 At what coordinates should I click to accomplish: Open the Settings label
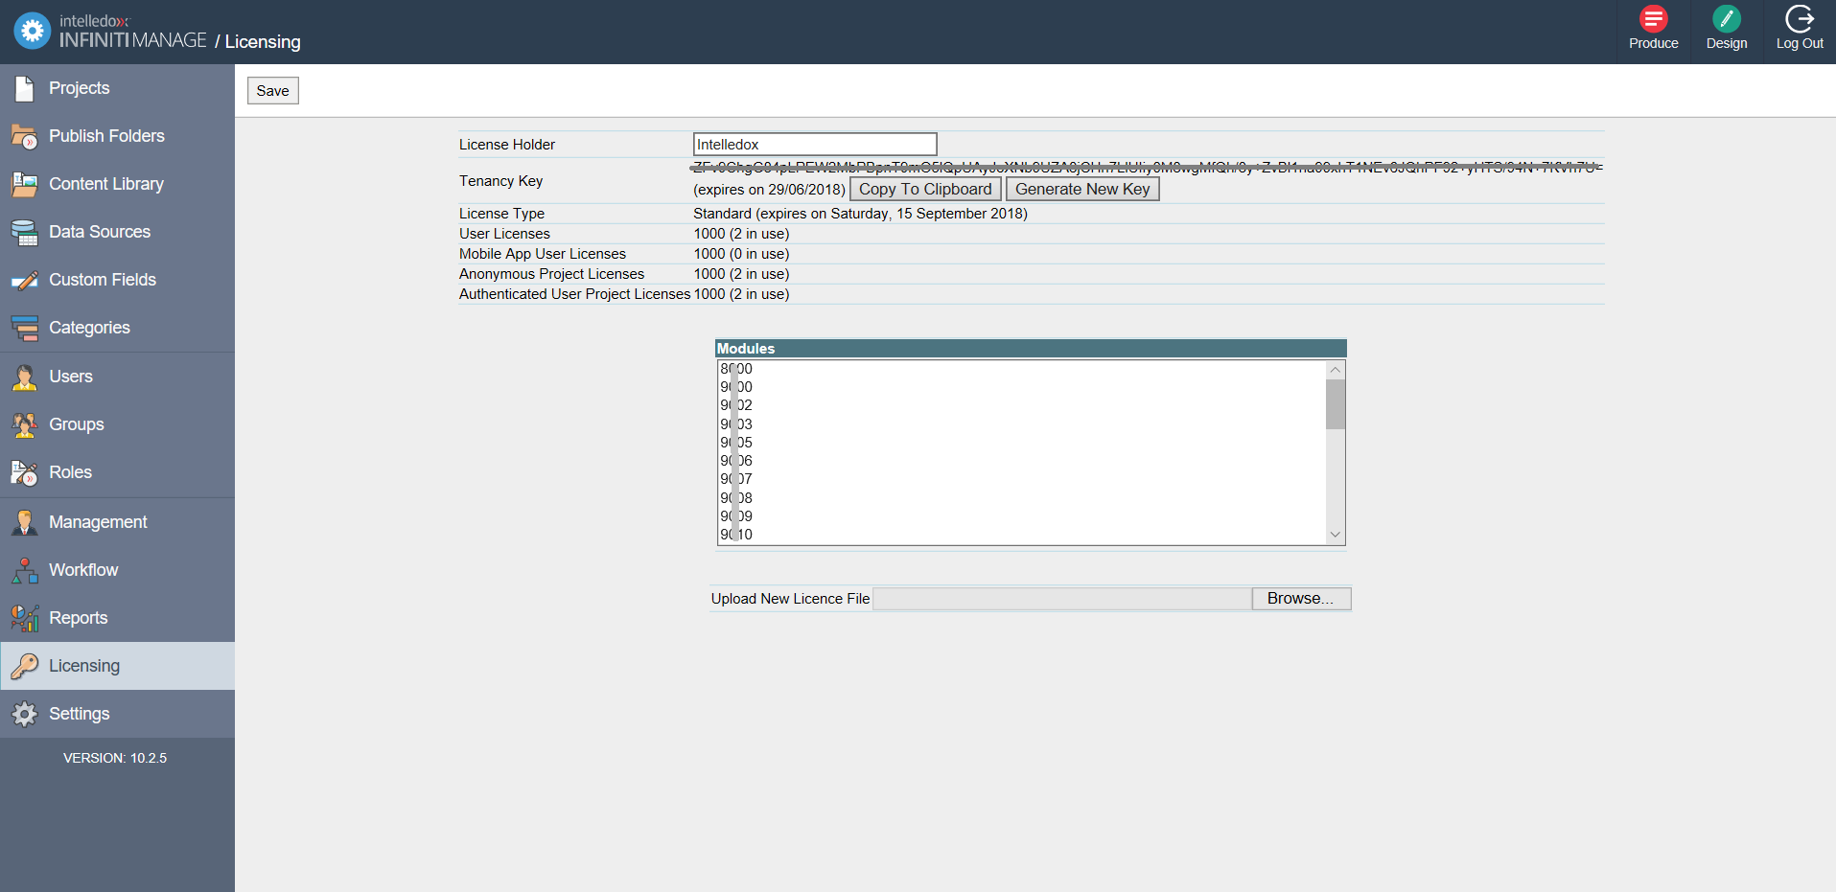click(79, 714)
